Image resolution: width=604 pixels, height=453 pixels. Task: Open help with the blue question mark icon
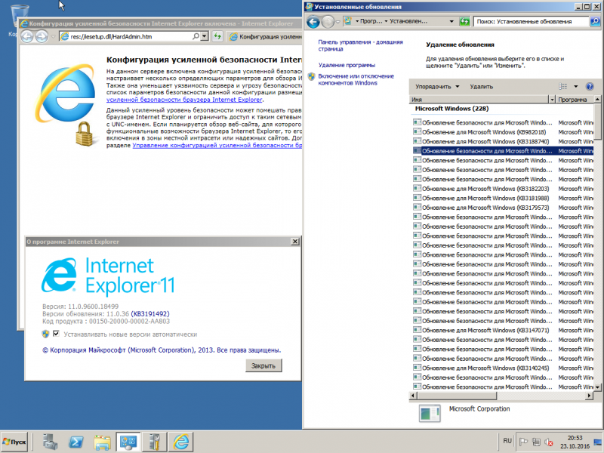(590, 87)
